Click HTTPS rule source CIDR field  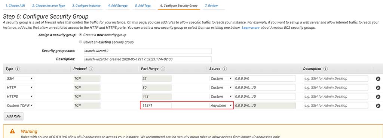click(265, 97)
